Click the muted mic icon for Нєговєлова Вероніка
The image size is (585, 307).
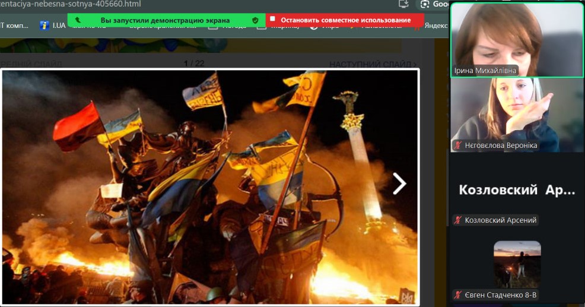pyautogui.click(x=458, y=145)
